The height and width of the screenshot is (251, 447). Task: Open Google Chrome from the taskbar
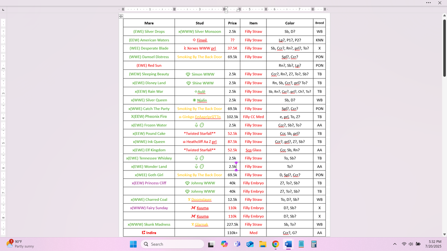tap(276, 244)
